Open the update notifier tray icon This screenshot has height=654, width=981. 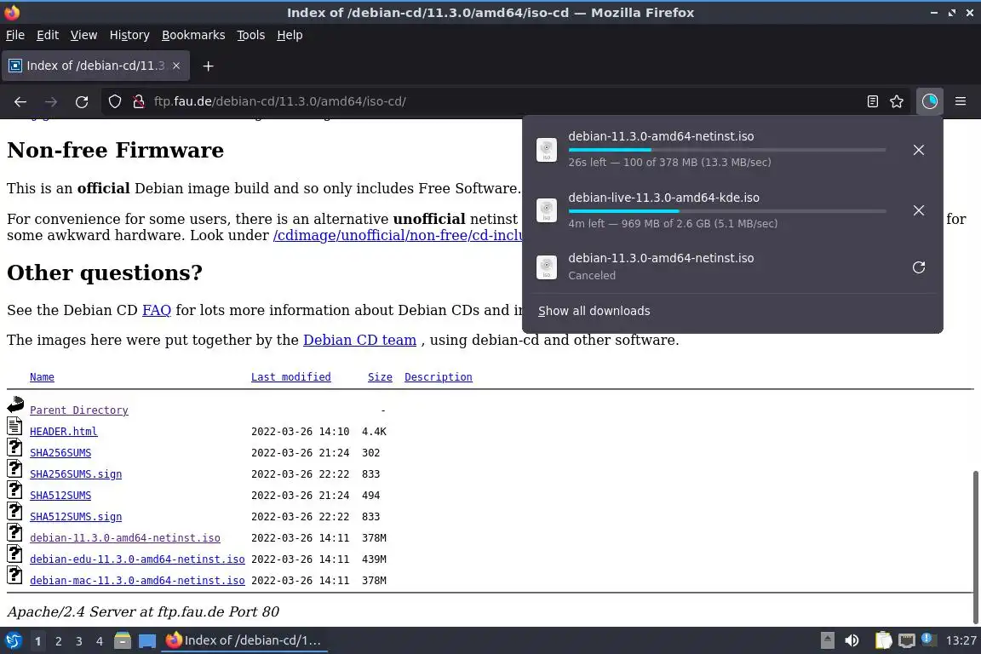(x=929, y=640)
